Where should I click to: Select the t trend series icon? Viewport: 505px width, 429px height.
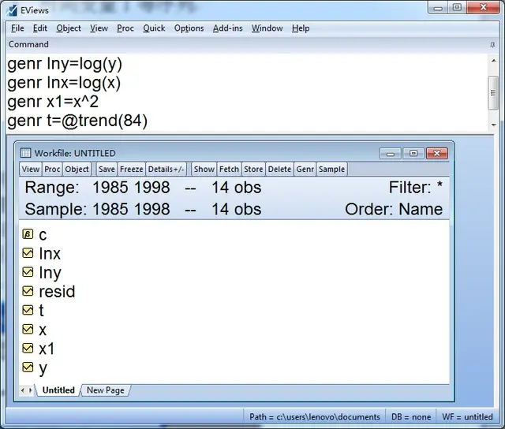pos(28,310)
